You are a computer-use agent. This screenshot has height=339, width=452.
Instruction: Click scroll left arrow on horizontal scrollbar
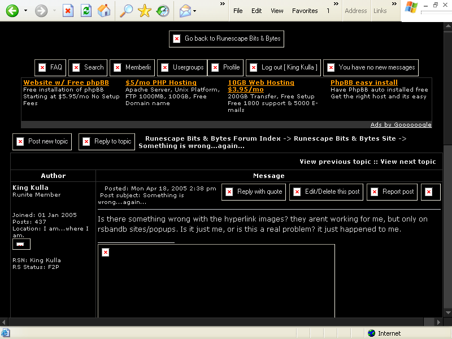point(4,322)
